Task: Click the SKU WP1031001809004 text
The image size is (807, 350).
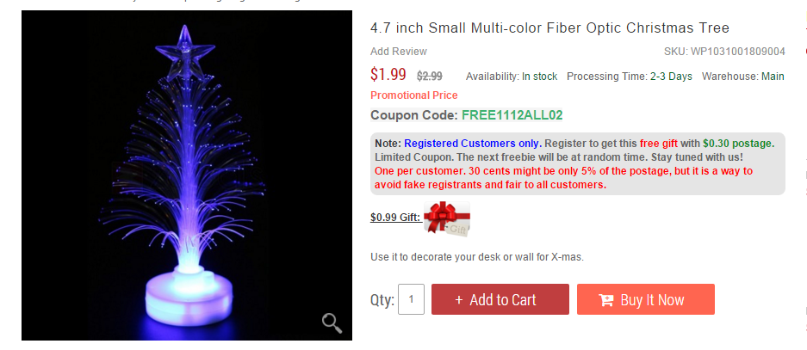Action: tap(724, 52)
